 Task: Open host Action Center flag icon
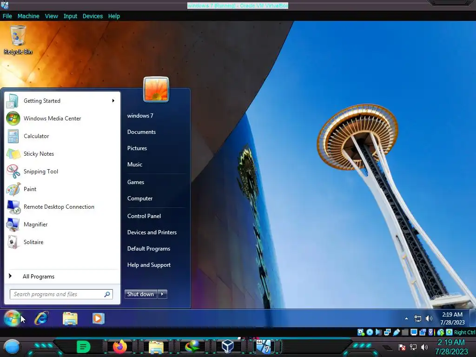pyautogui.click(x=402, y=347)
